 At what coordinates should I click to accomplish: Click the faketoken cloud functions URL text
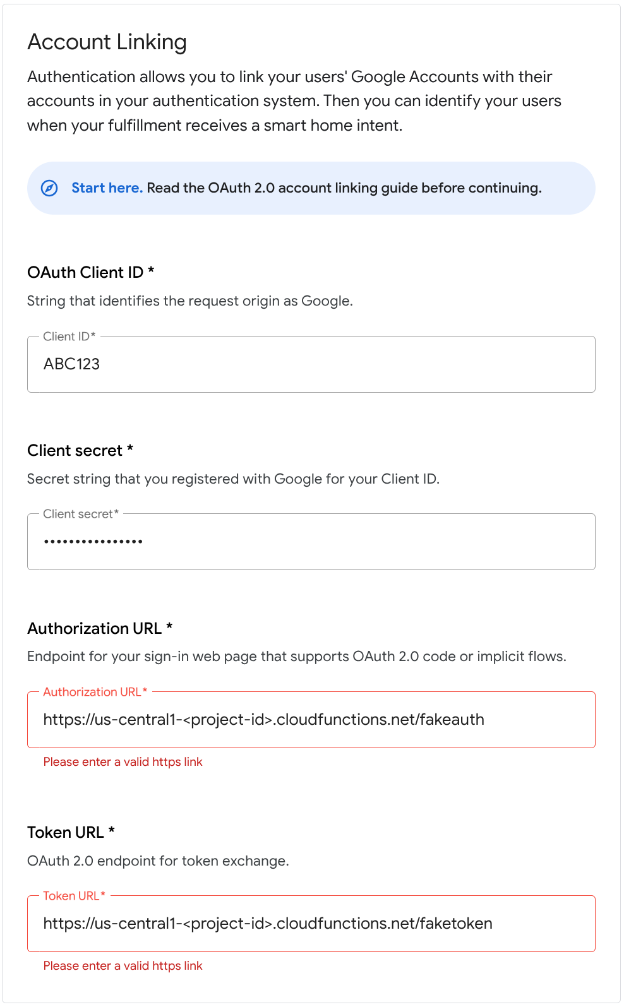click(268, 923)
